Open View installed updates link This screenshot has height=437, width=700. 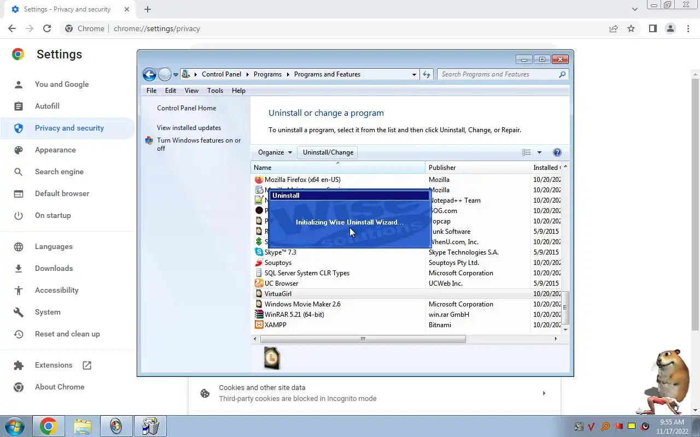point(189,128)
